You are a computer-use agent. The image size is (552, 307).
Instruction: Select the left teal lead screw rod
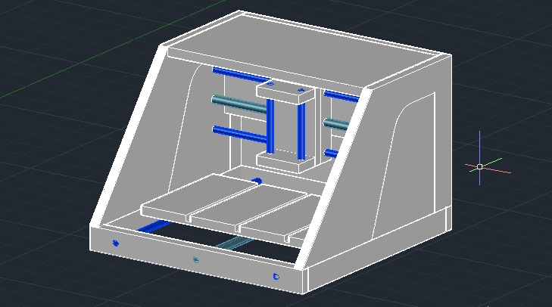239,104
